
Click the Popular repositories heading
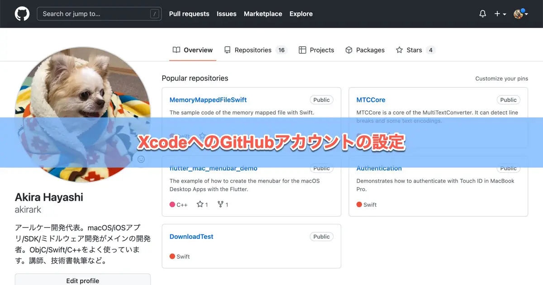[195, 78]
